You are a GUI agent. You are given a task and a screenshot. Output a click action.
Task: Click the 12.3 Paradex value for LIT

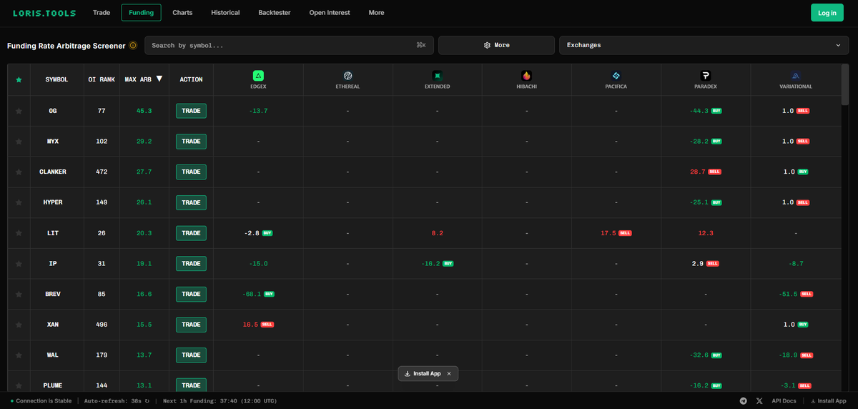706,233
